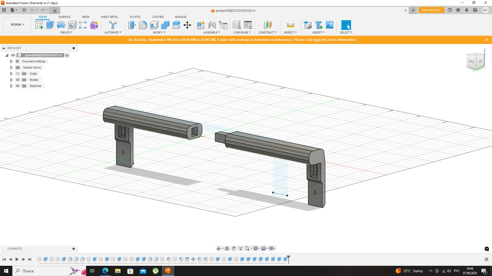Open grid and snaps settings

tap(264, 248)
